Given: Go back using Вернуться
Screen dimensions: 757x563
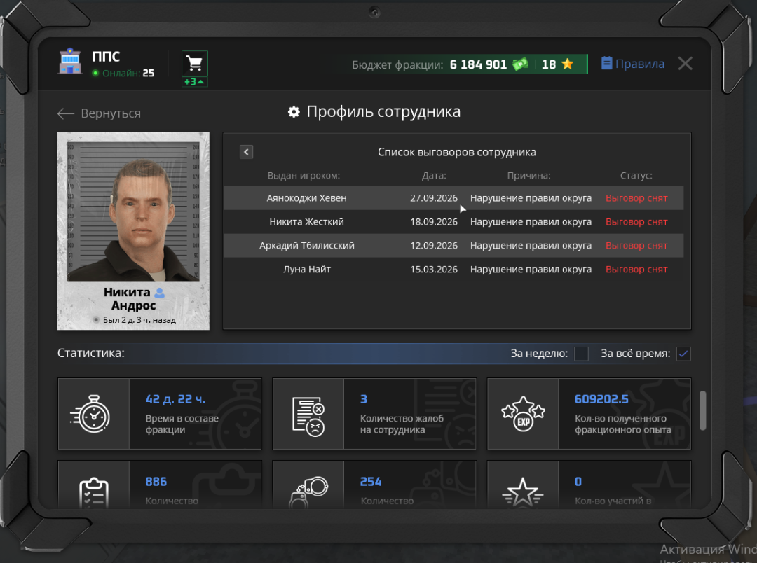Looking at the screenshot, I should click(x=99, y=113).
